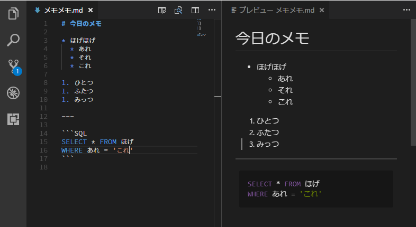Image resolution: width=416 pixels, height=227 pixels.
Task: Click 'WHERE' keyword in editor line 16
Action: [72, 150]
